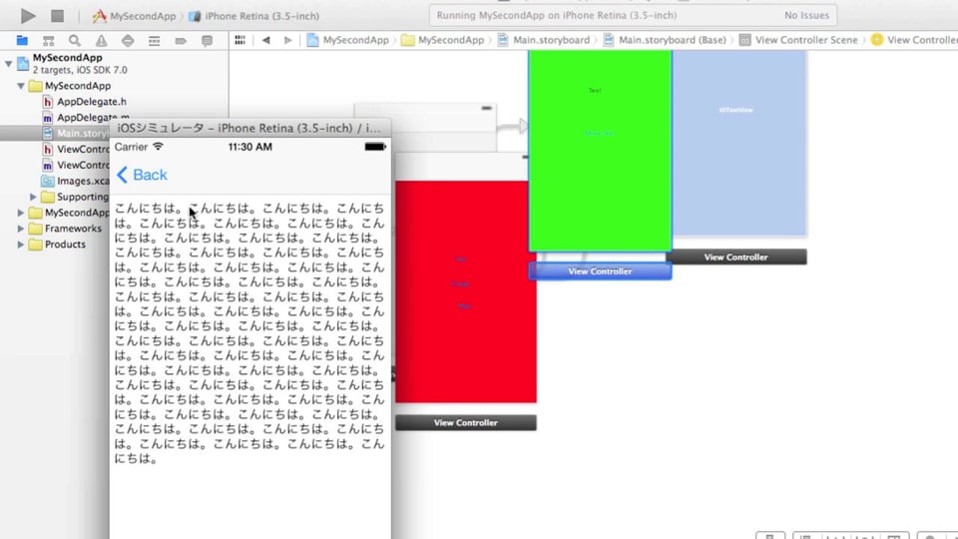The image size is (958, 539).
Task: Select ViewController.m in the navigator
Action: (x=76, y=165)
